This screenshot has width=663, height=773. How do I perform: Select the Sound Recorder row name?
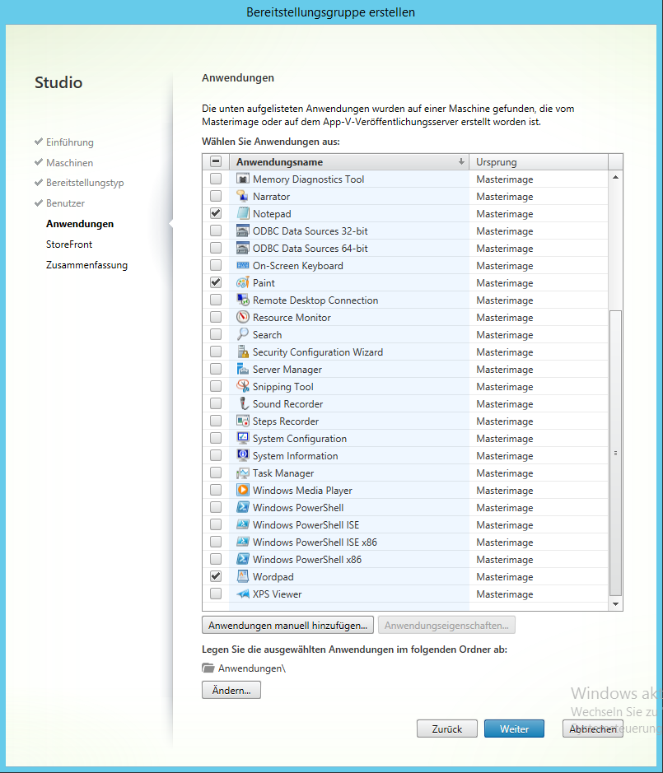click(287, 403)
